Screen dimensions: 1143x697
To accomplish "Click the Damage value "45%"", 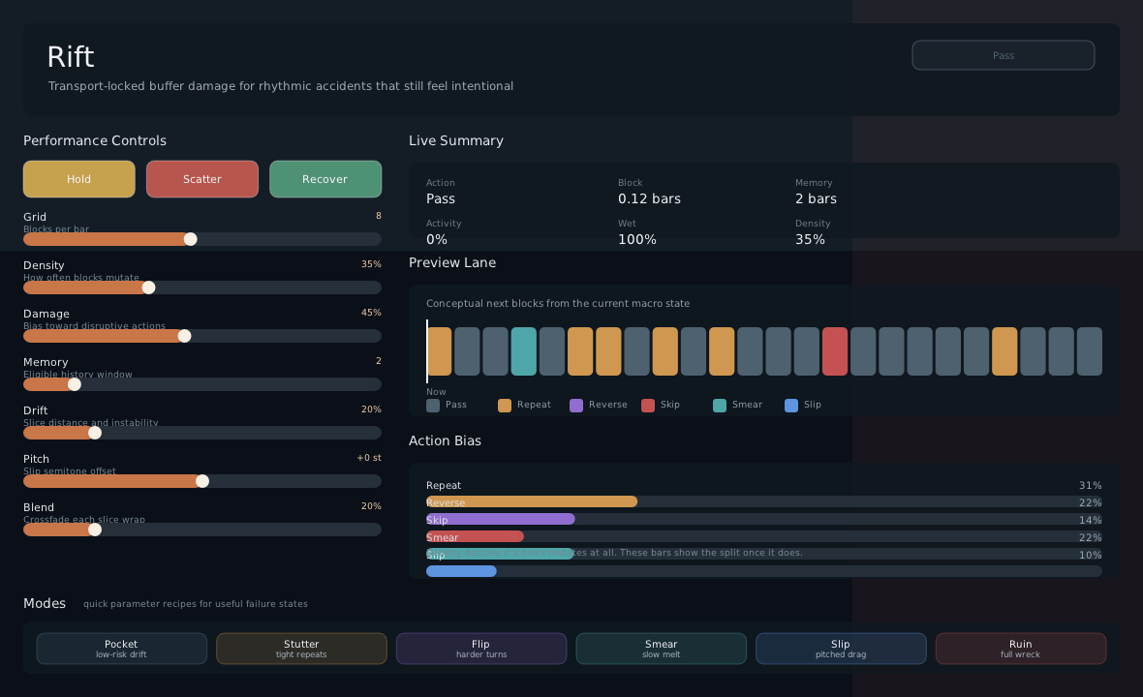I will [371, 313].
